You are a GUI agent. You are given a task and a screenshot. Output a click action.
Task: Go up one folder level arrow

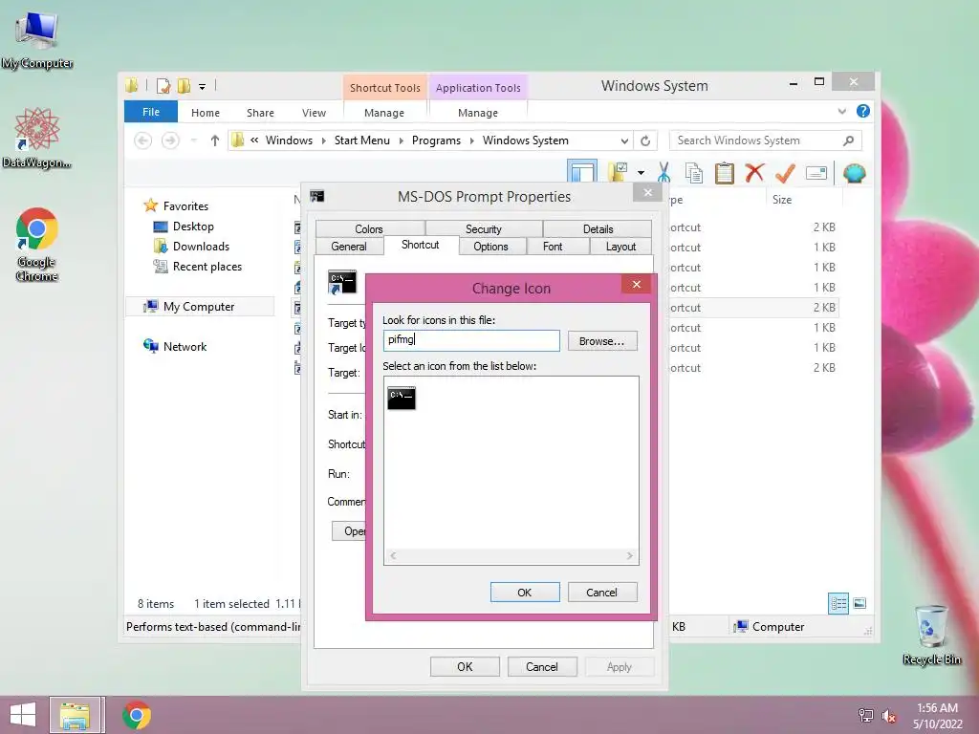(215, 140)
